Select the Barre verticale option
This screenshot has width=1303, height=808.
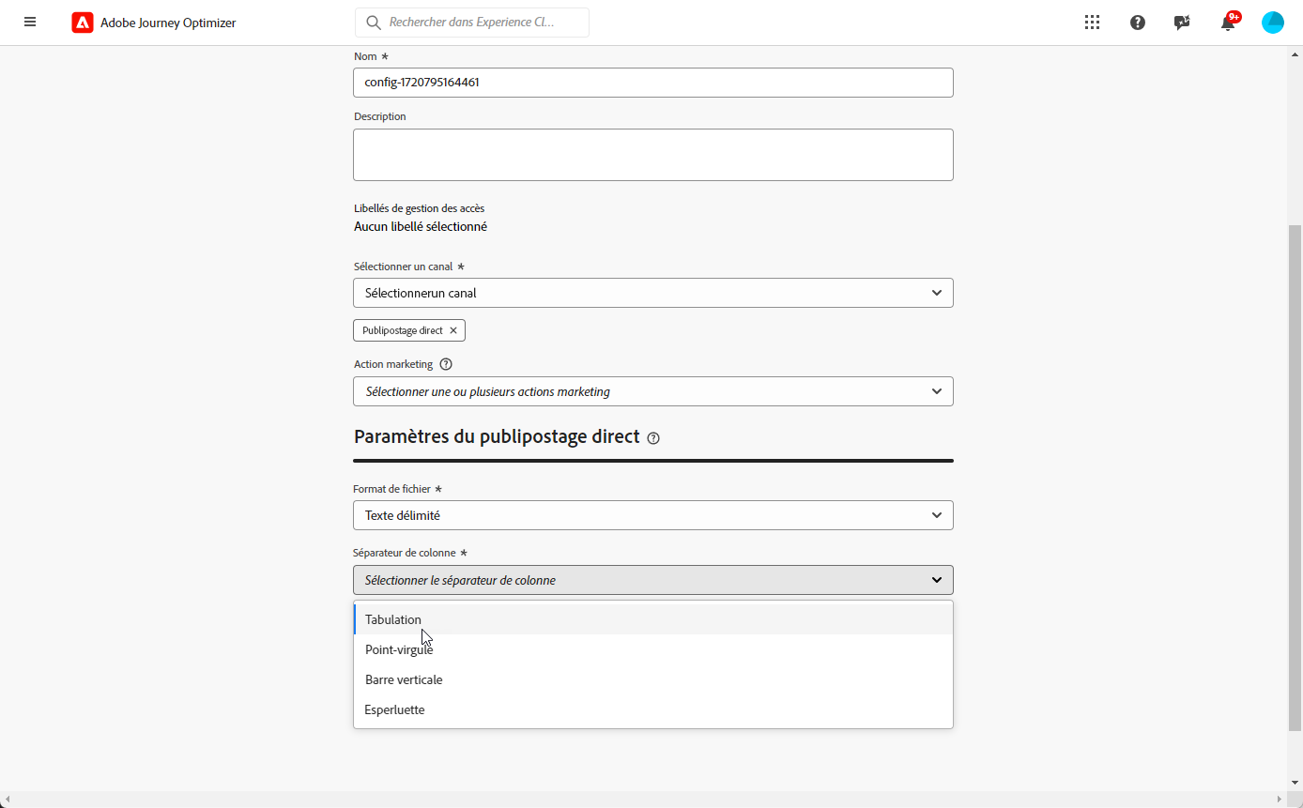tap(404, 679)
